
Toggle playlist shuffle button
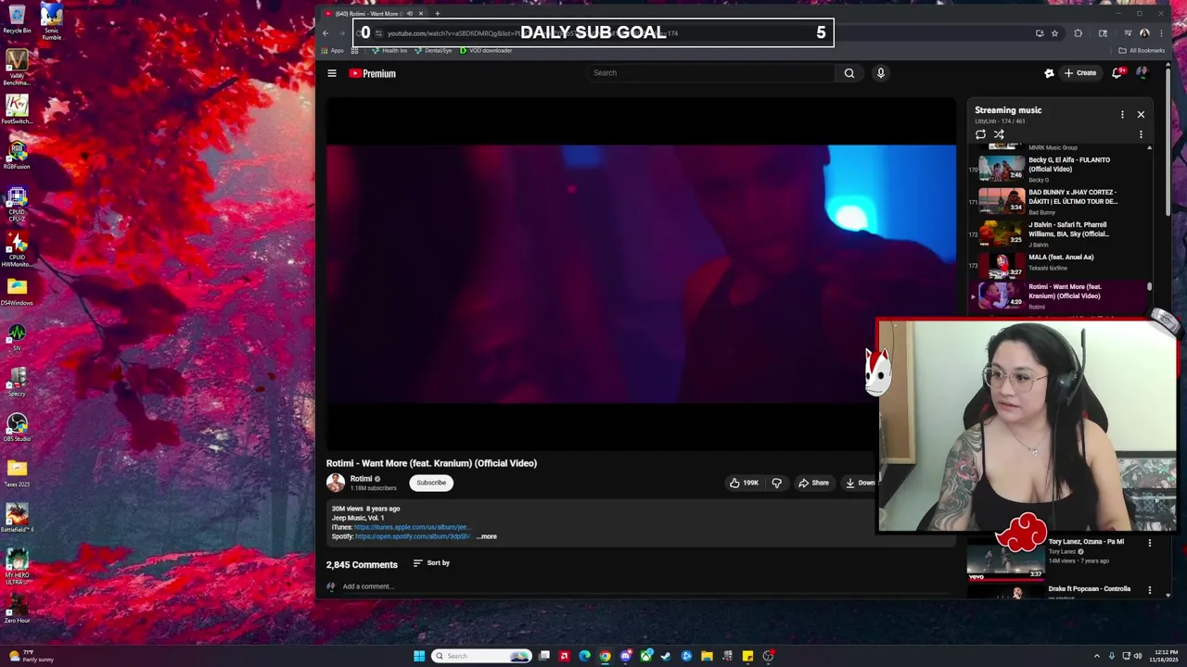coord(999,134)
